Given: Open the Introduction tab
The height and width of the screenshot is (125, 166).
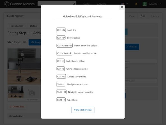Looking at the screenshot, I should tap(17, 26).
